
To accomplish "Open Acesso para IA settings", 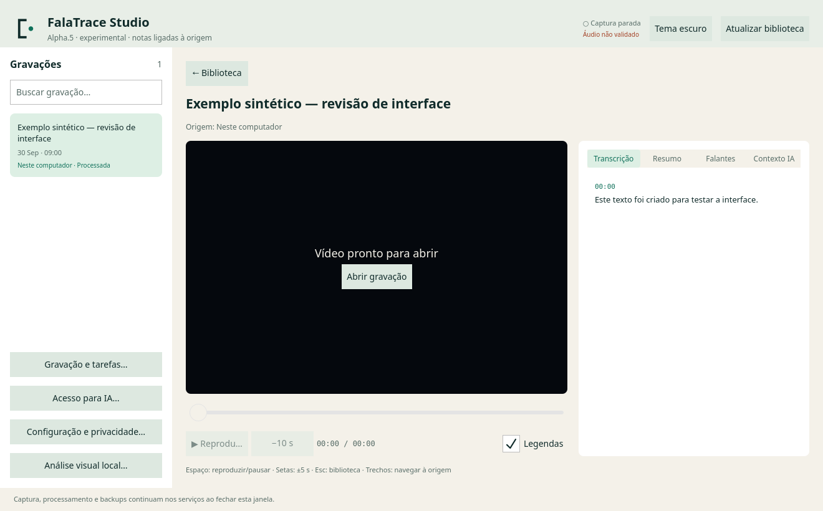I will point(86,398).
